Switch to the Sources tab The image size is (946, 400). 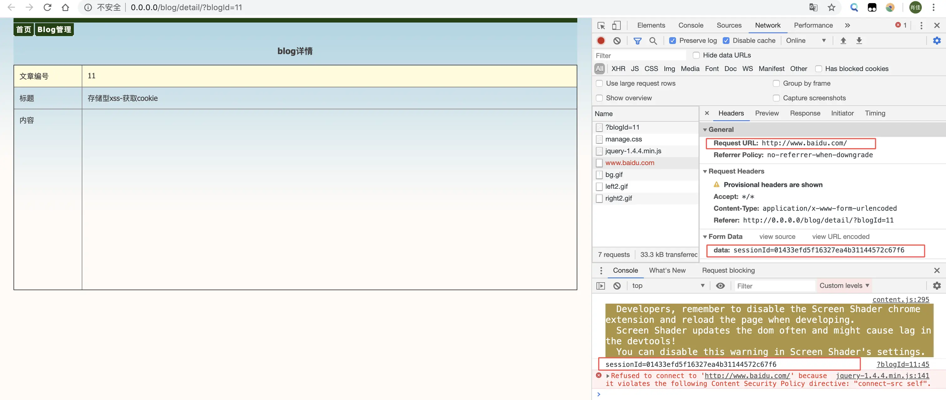(729, 25)
